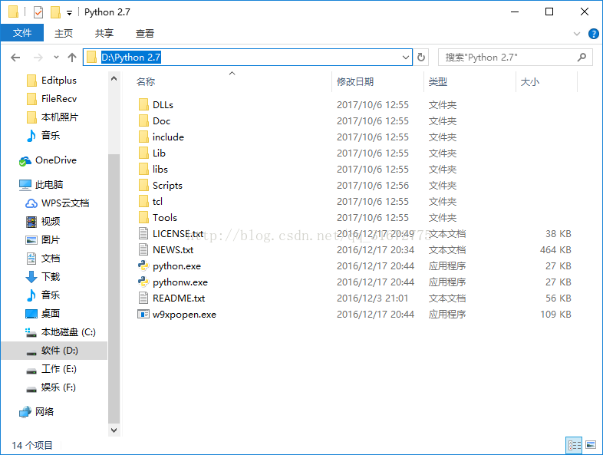The image size is (603, 455).
Task: Open the quick access toolbar customize dropdown
Action: 70,13
